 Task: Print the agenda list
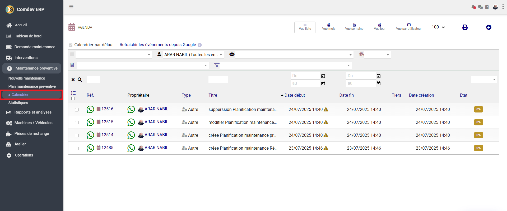tap(465, 27)
